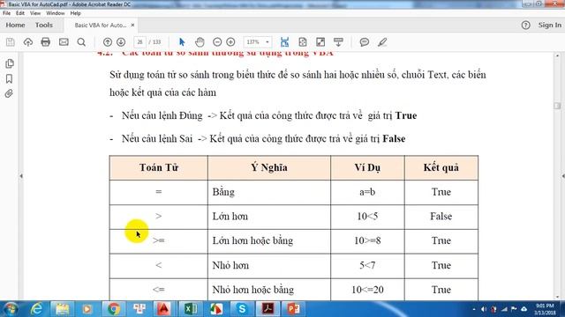Open File Explorer from taskbar
565x317 pixels.
point(62,309)
